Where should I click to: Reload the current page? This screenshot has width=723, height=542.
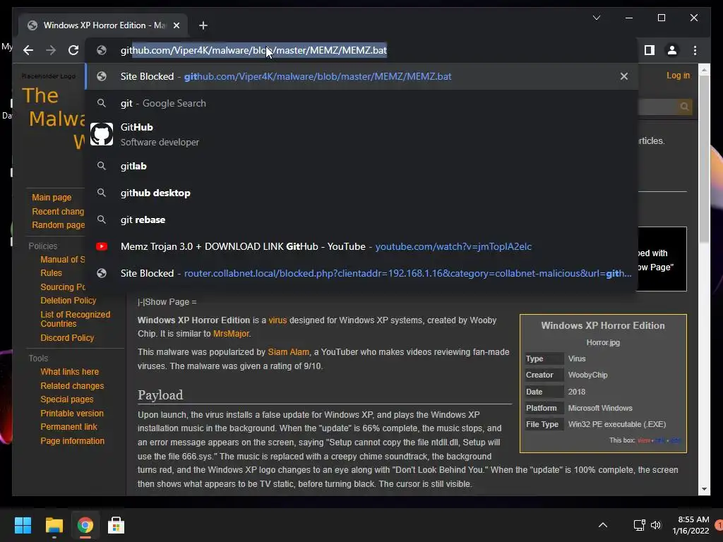click(73, 50)
